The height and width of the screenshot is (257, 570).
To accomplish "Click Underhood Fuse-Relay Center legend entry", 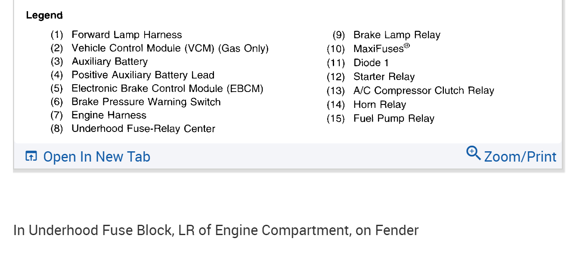I will 143,128.
